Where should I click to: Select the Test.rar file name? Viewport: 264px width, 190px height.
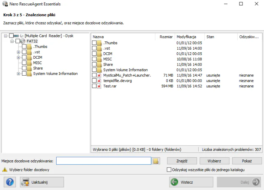point(110,86)
